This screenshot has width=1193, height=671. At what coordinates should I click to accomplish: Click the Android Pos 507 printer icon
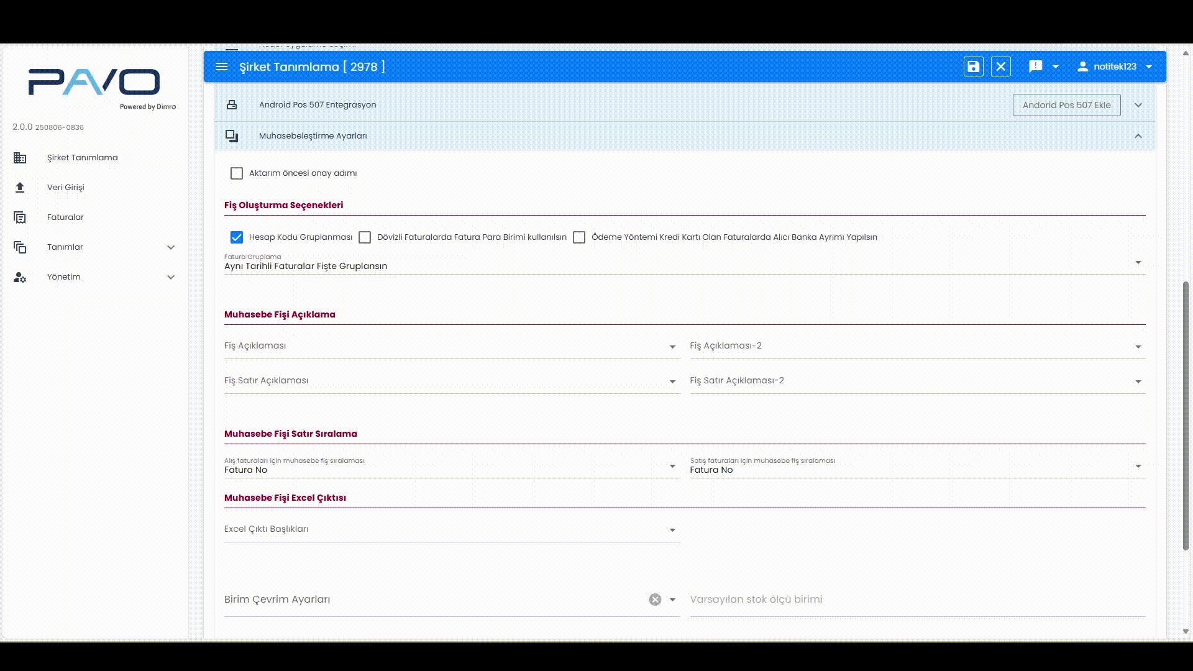point(232,105)
